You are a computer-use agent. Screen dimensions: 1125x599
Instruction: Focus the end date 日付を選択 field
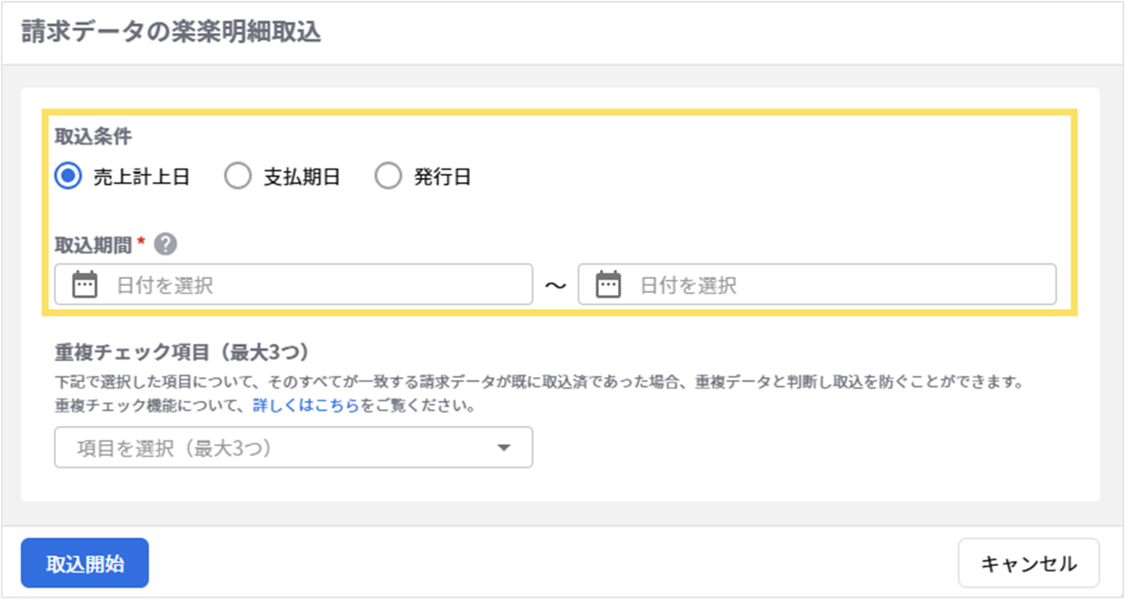(x=829, y=285)
